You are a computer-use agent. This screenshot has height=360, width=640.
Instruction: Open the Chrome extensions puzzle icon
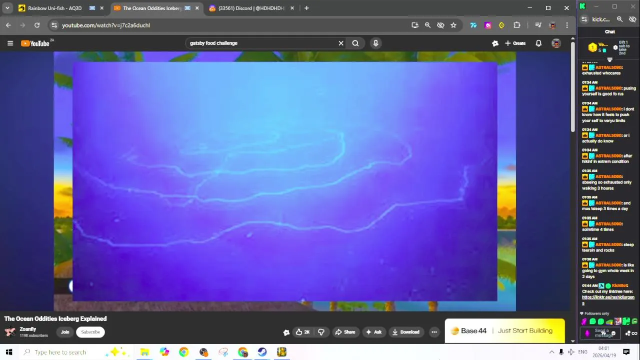coord(516,25)
